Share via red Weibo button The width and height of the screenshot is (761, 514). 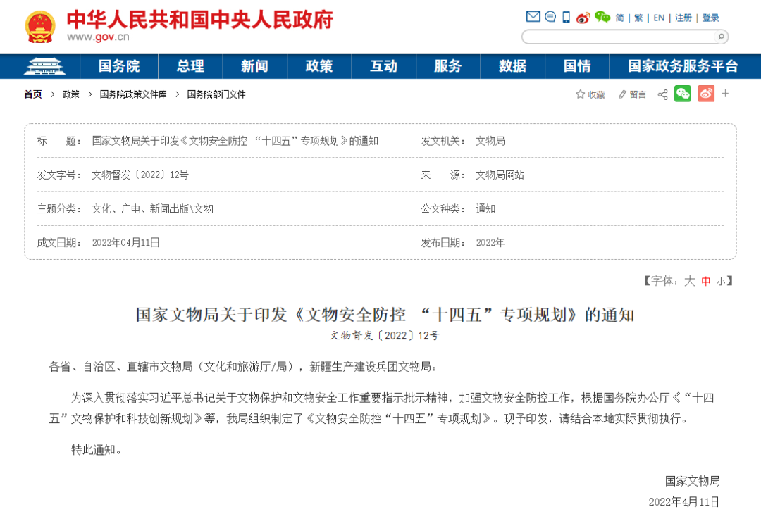706,94
